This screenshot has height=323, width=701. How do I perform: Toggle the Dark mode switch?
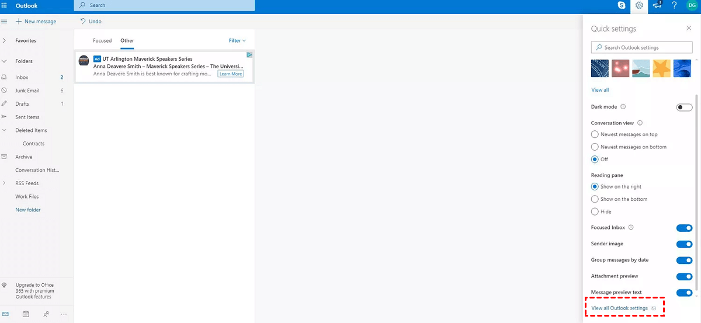[684, 107]
